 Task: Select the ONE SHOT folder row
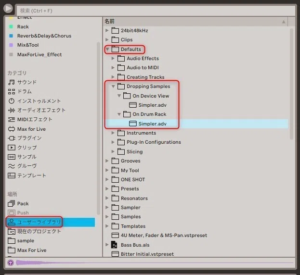[x=196, y=179]
